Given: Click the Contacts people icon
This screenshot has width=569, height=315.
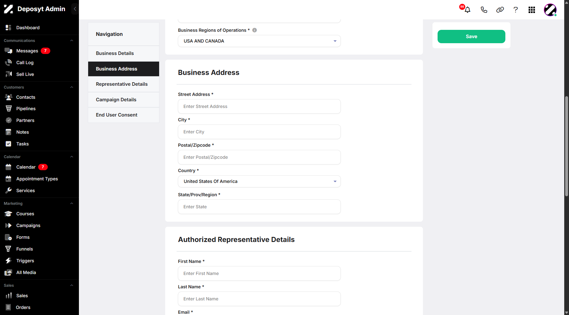Looking at the screenshot, I should (x=9, y=97).
